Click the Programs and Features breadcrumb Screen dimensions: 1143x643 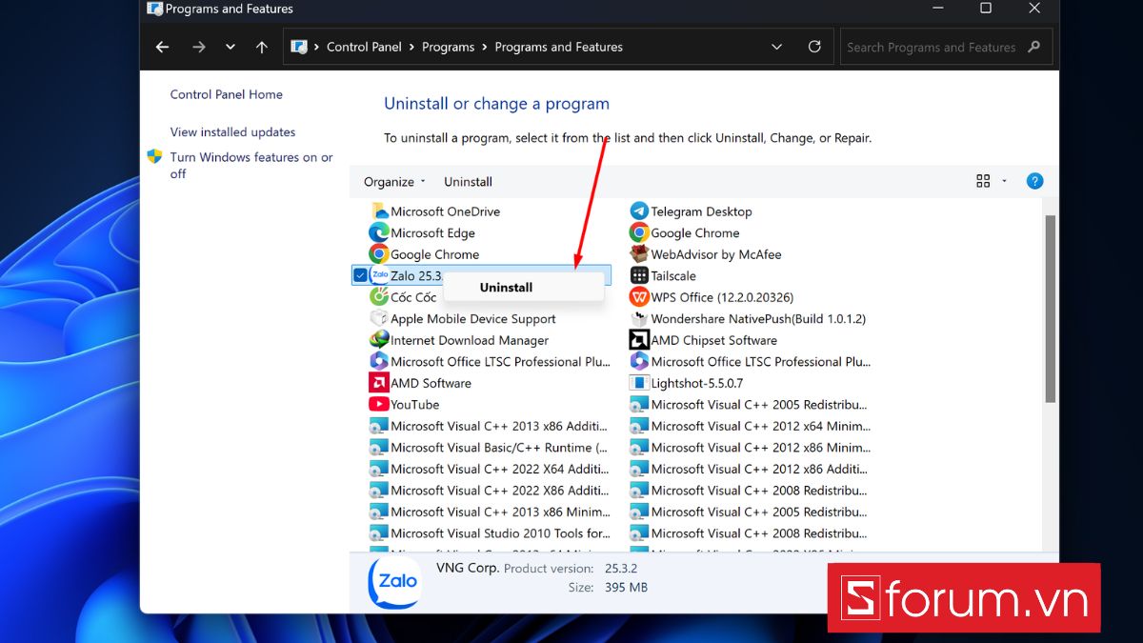[559, 47]
